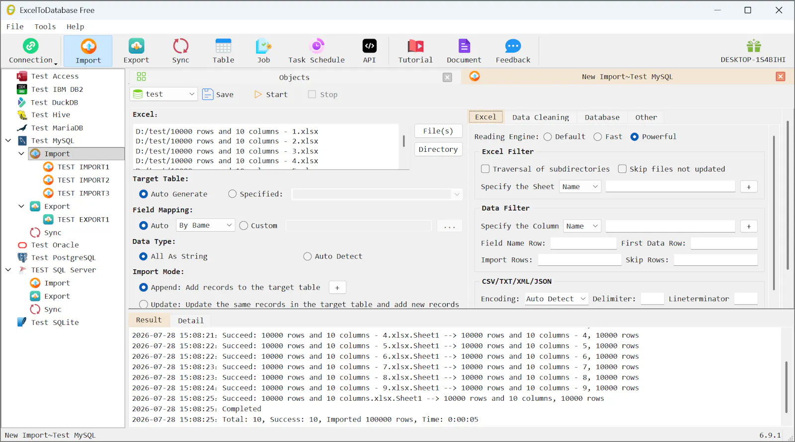Switch to the Other tab

click(646, 117)
